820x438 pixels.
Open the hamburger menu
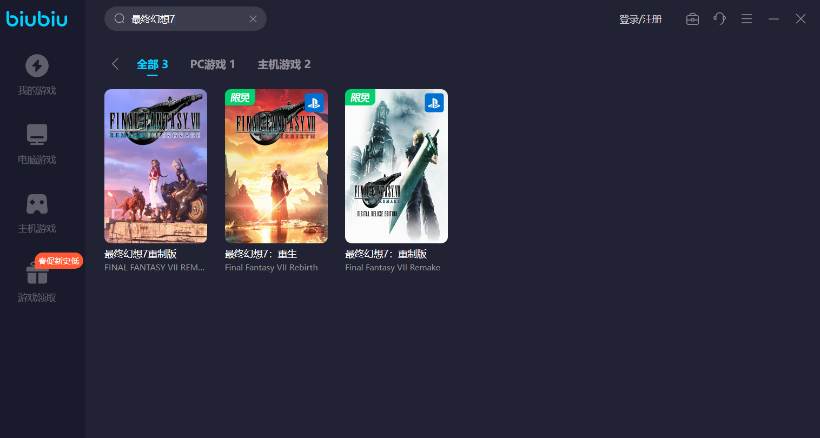(x=747, y=19)
